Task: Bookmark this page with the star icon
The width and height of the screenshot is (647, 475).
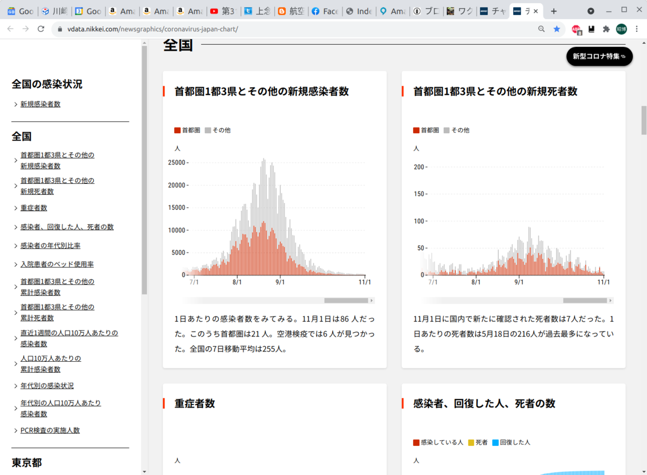Action: [557, 29]
